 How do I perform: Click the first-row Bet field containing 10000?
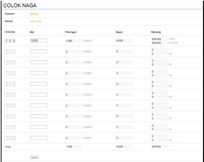click(x=39, y=41)
